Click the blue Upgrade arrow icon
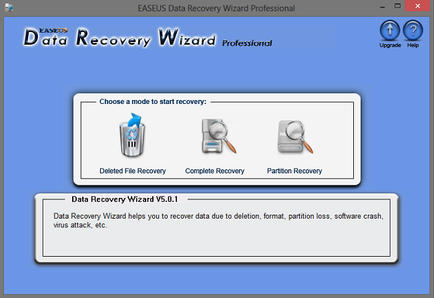Screen dimensions: 434x298 pos(390,30)
